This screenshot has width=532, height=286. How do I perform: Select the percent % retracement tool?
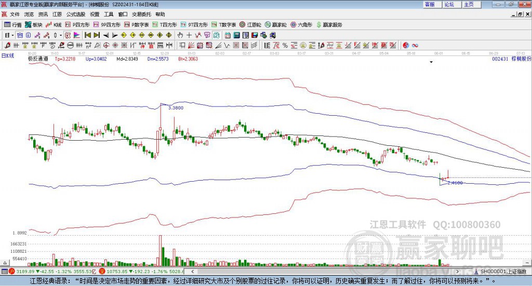[285, 45]
